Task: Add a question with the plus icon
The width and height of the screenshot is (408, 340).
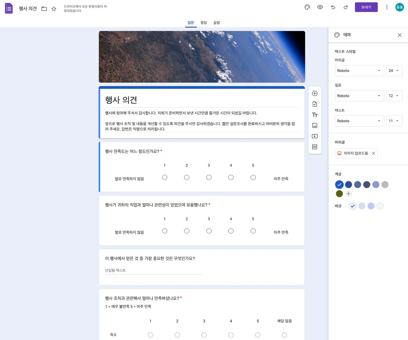Action: click(x=315, y=93)
